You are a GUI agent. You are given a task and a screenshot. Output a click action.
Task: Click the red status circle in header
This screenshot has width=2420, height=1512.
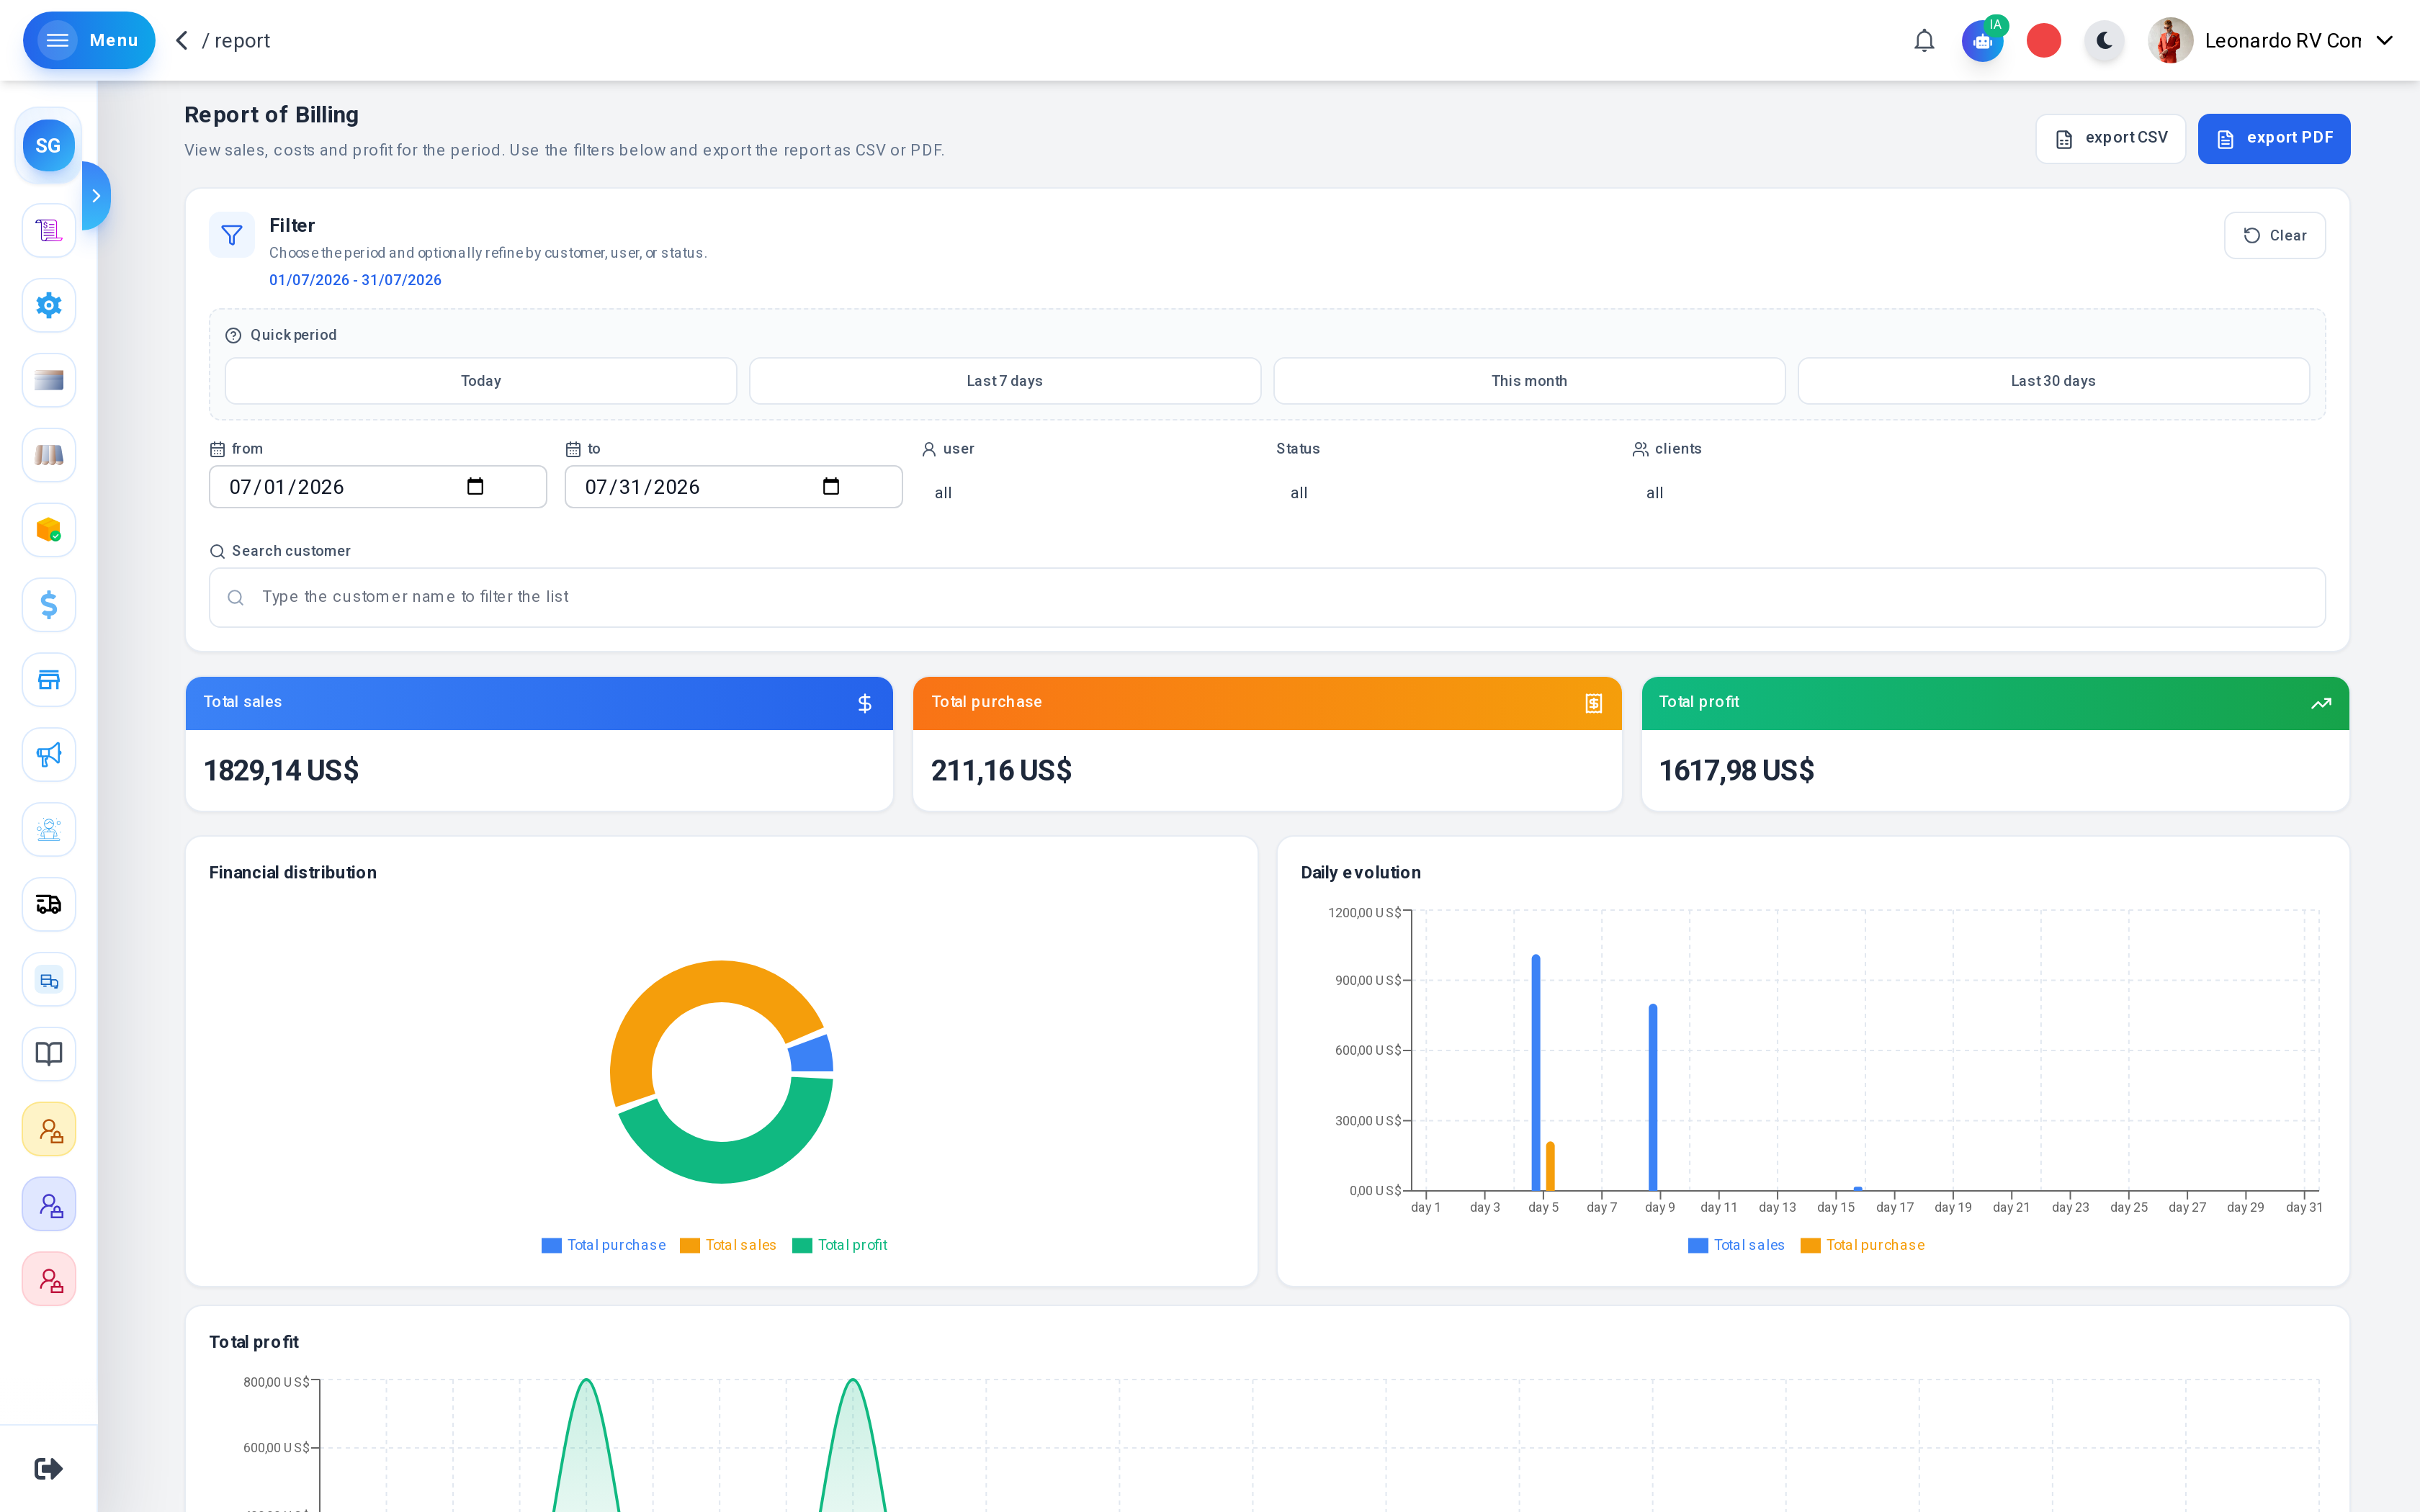point(2044,41)
